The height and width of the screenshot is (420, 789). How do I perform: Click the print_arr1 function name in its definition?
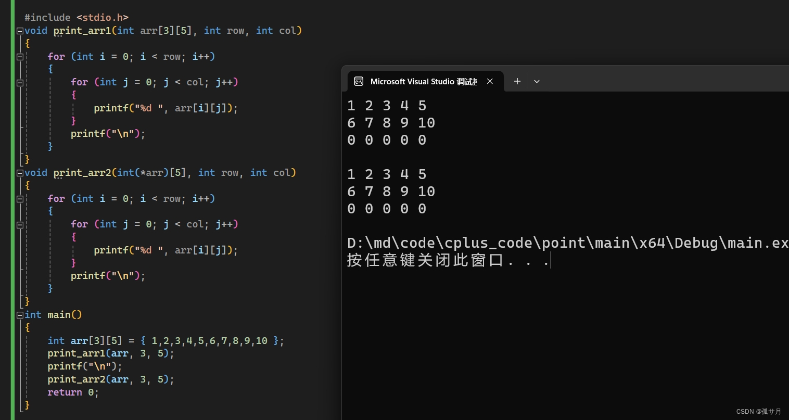click(82, 31)
